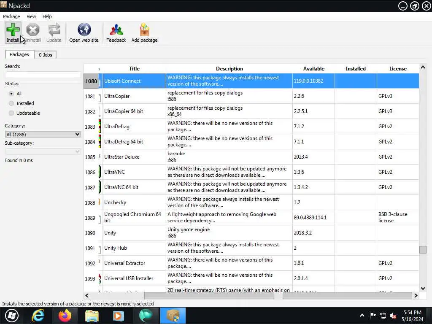Select the UltraCopier package title

click(117, 96)
